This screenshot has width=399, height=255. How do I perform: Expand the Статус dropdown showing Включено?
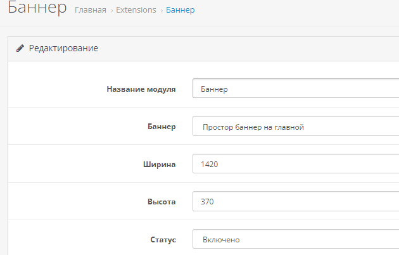point(295,240)
